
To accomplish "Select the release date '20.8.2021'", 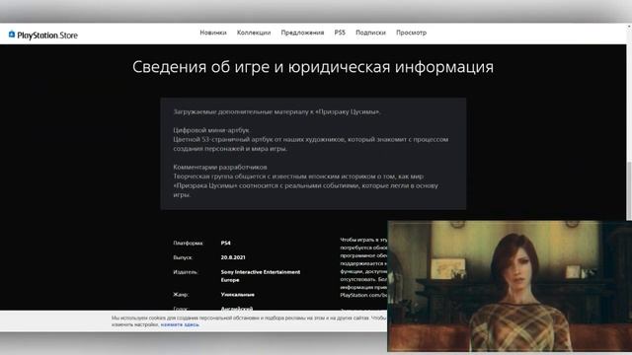I will [233, 257].
